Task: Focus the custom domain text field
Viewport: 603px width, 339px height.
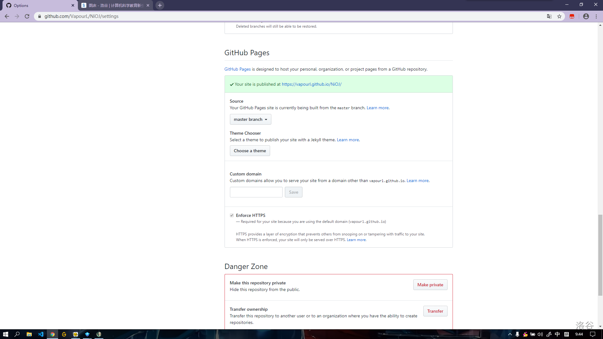Action: click(x=256, y=192)
